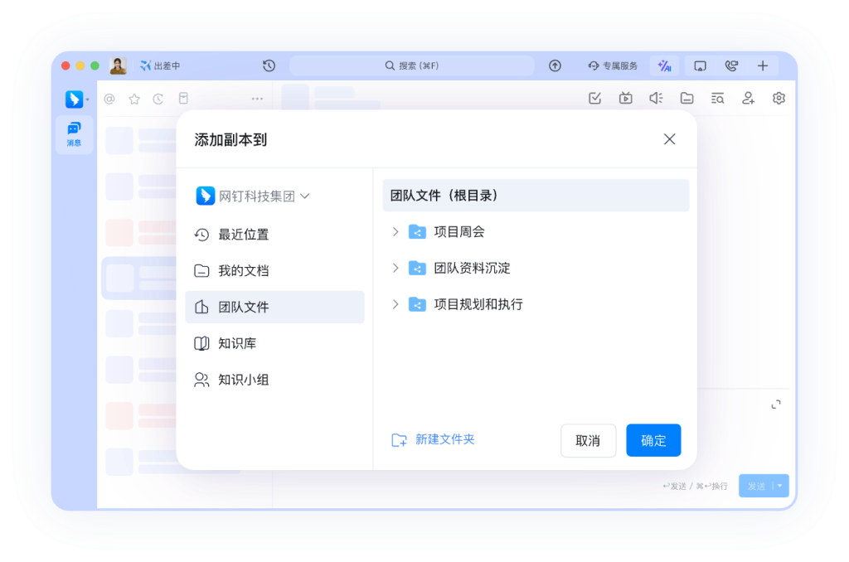Screen dimensions: 849x562
Task: Open group settings gear icon
Action: (778, 98)
